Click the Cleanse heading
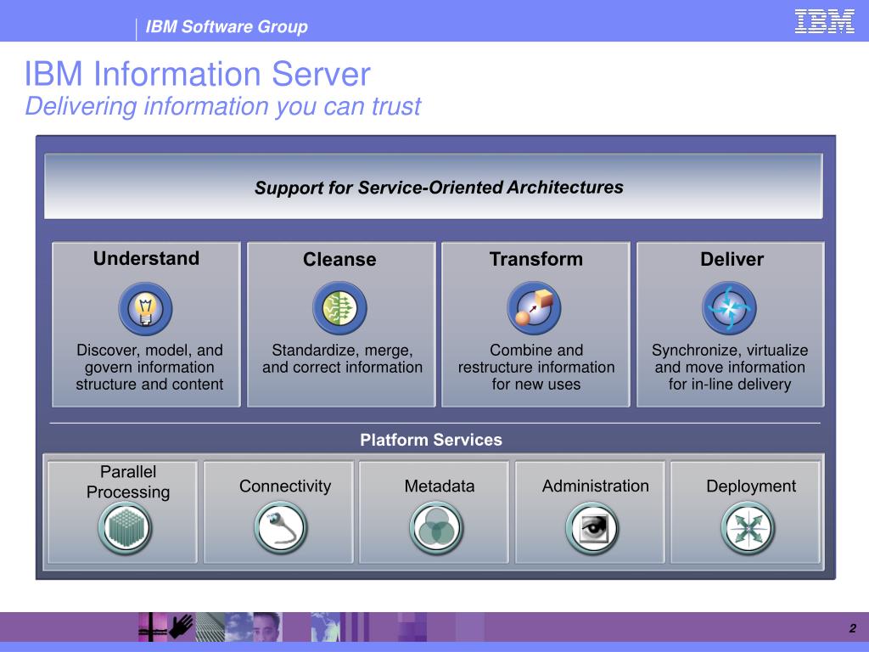The width and height of the screenshot is (869, 652). tap(339, 260)
